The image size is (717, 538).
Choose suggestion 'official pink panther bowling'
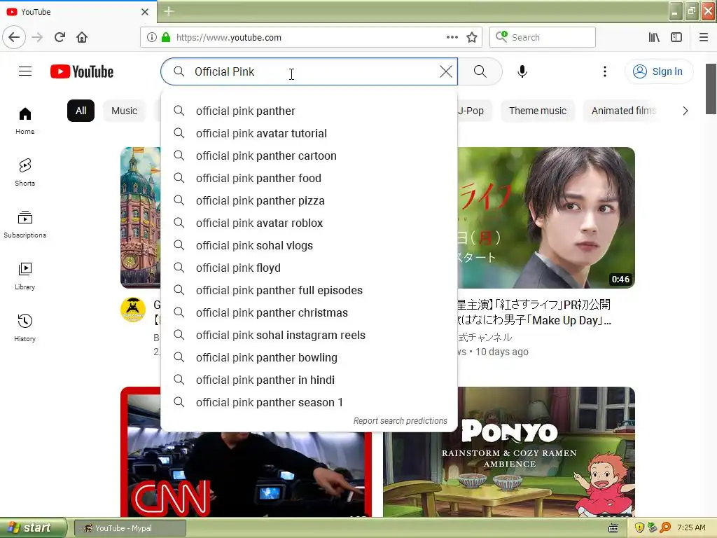pyautogui.click(x=309, y=357)
